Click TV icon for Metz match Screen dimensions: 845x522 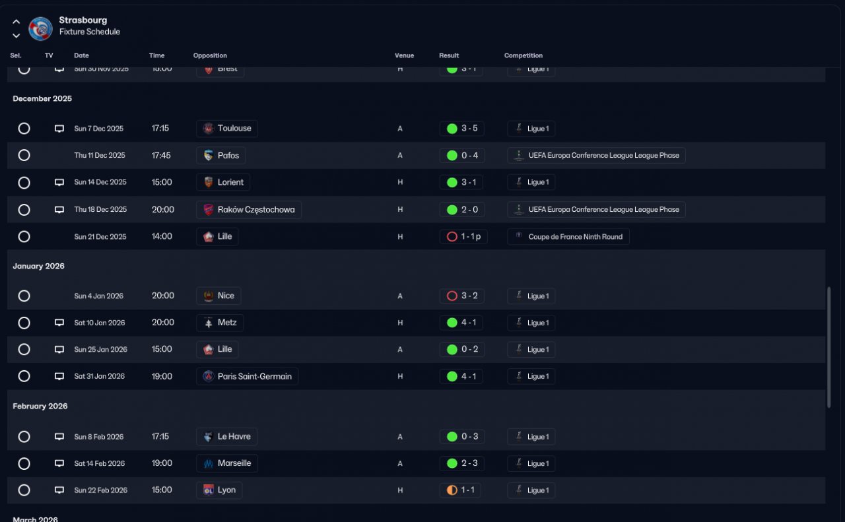click(x=59, y=323)
